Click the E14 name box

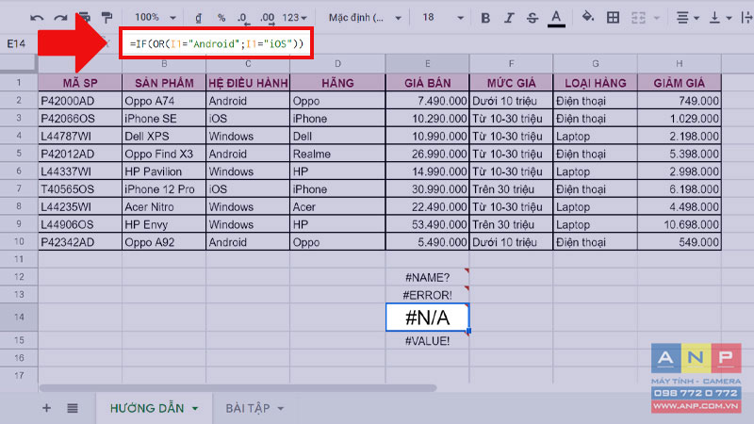pos(16,43)
